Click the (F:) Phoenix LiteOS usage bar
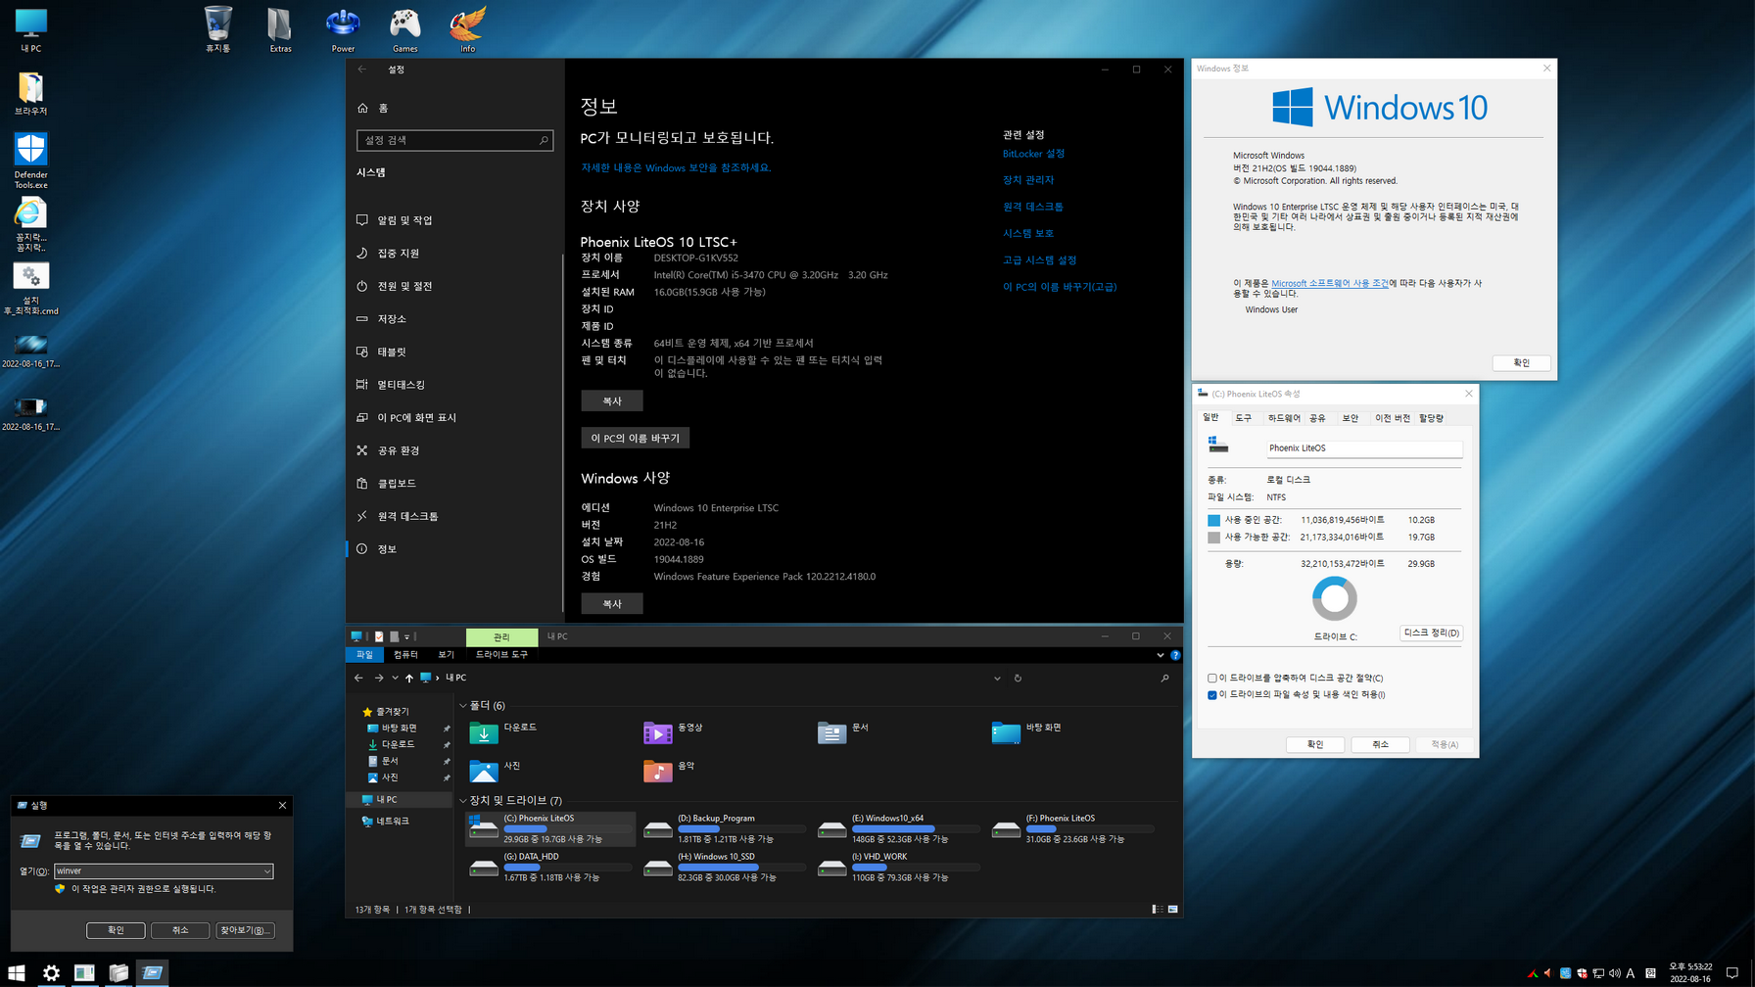This screenshot has height=987, width=1755. click(x=1090, y=828)
